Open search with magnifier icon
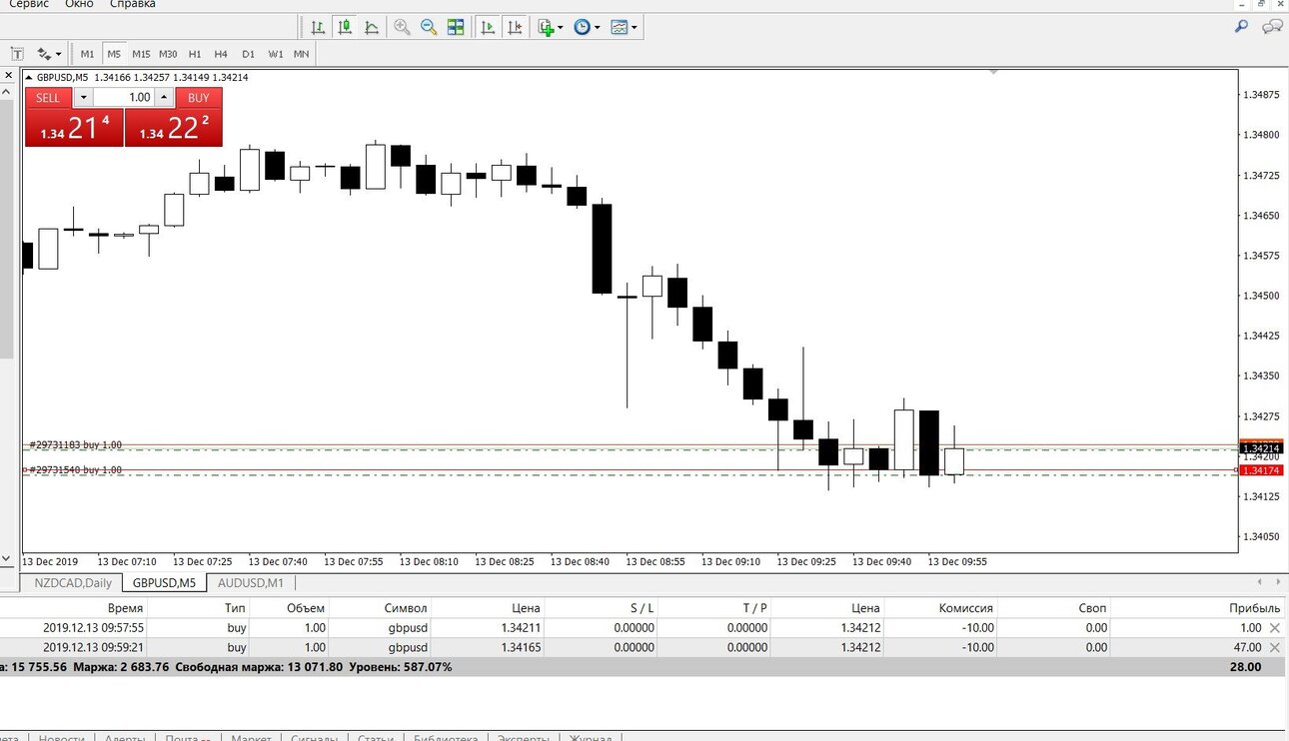This screenshot has width=1289, height=741. [x=1241, y=27]
